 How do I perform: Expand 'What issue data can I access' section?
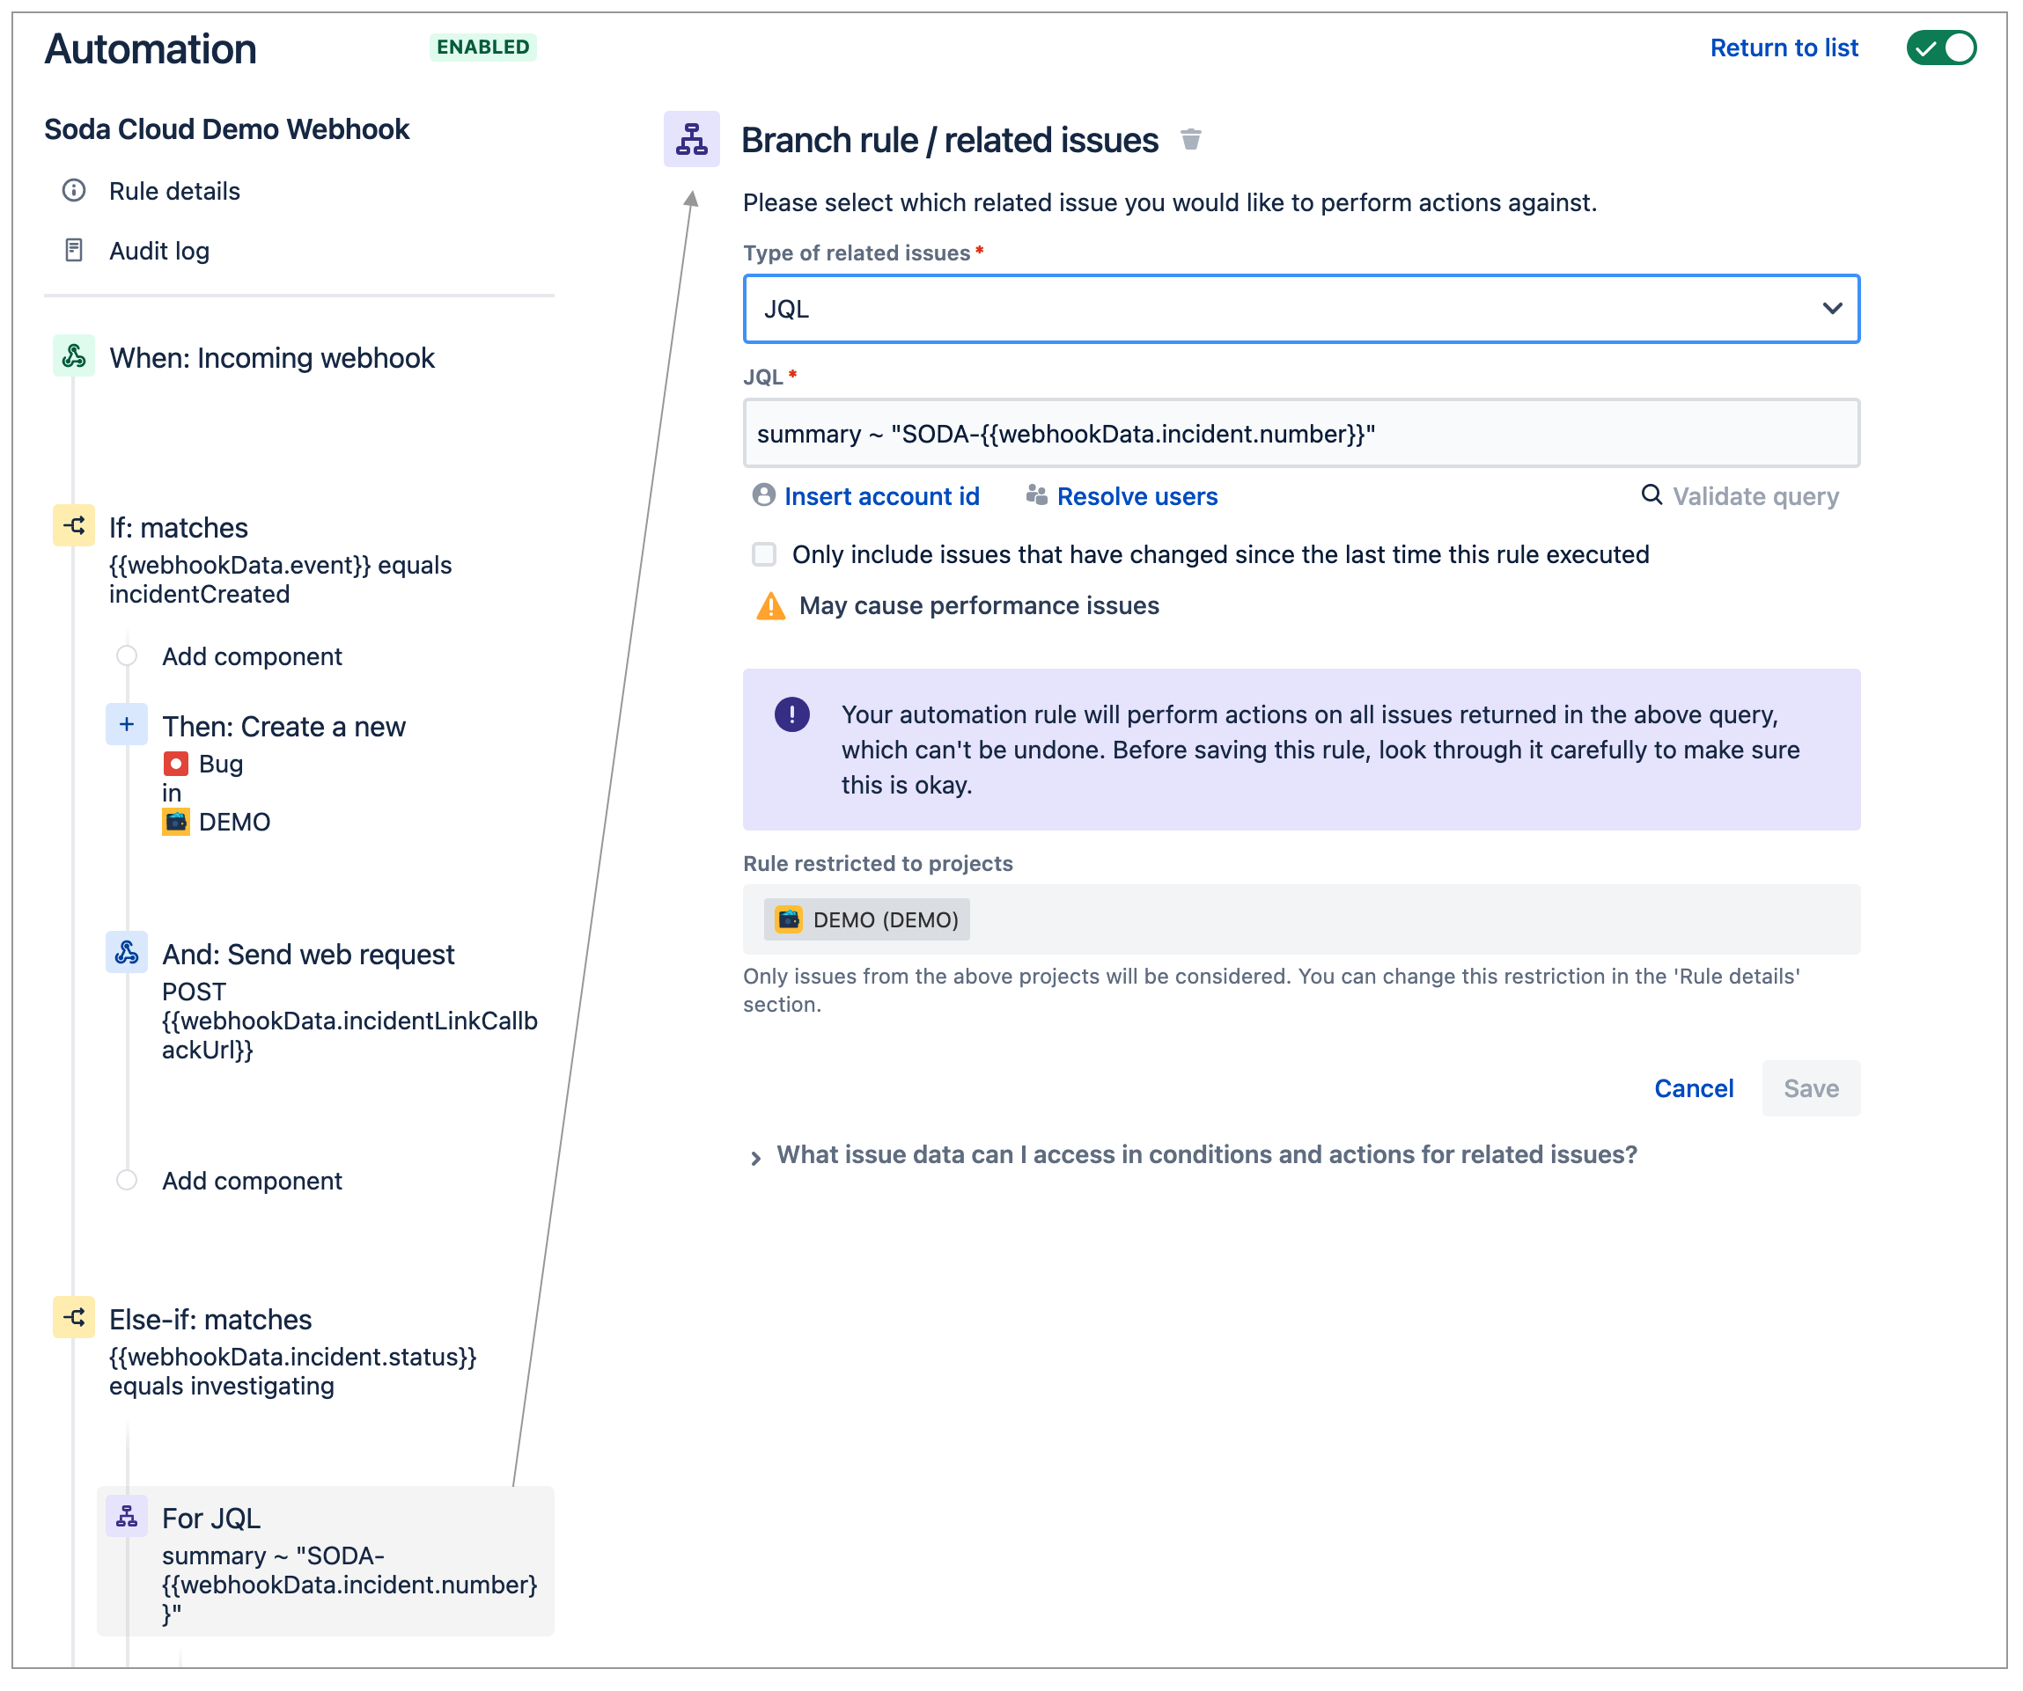click(1194, 1155)
